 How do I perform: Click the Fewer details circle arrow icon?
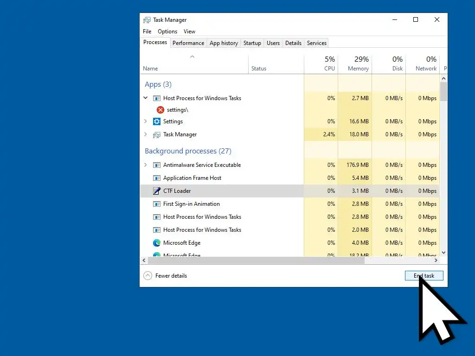coord(148,275)
